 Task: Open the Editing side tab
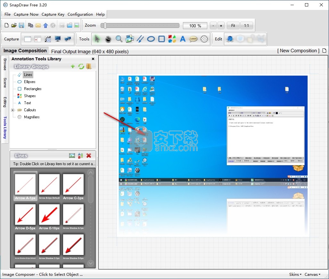[x=5, y=102]
